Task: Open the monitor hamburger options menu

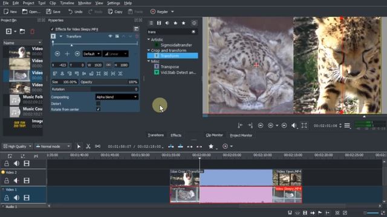Action: pyautogui.click(x=347, y=126)
